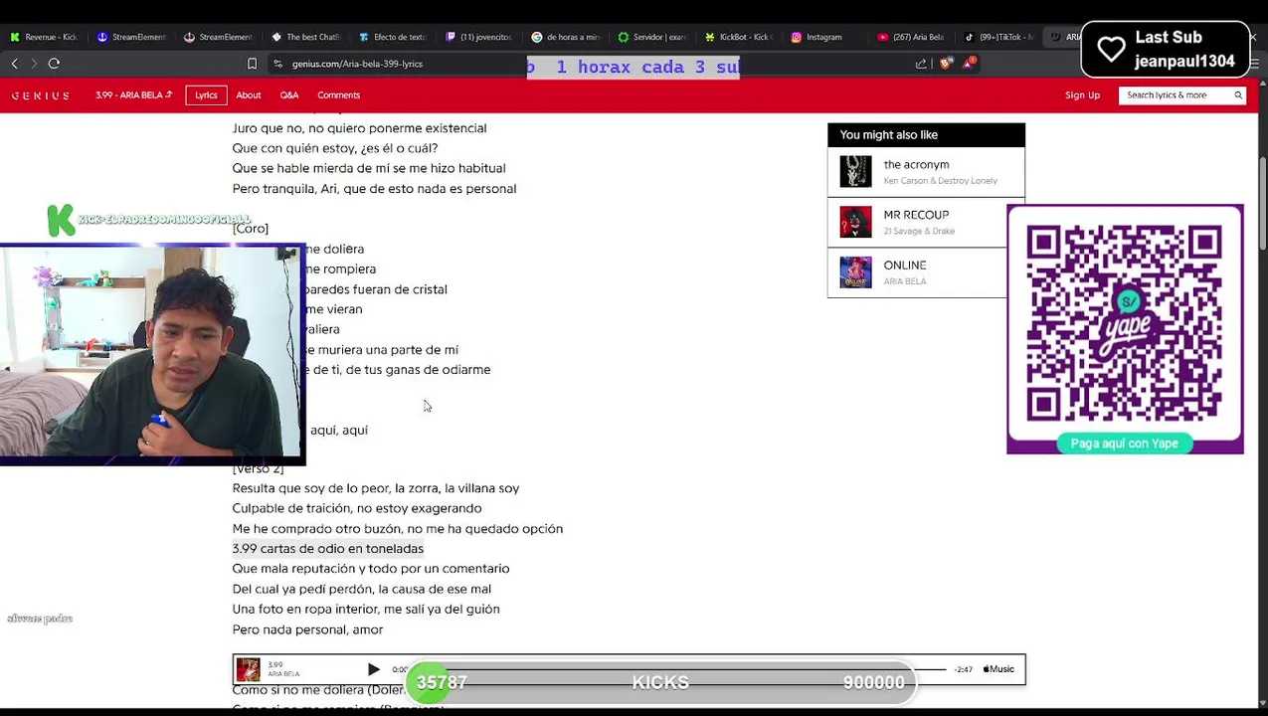Screen dimensions: 1268x716
Task: Click the acronym album thumbnail
Action: (x=855, y=172)
